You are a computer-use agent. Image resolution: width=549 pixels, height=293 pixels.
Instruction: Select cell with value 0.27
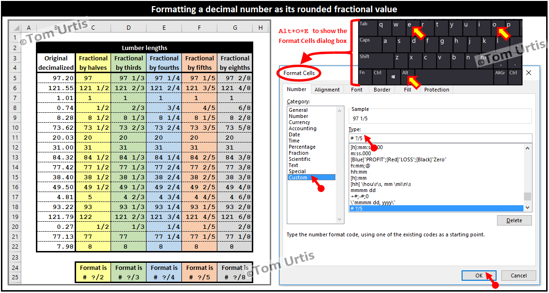point(56,226)
